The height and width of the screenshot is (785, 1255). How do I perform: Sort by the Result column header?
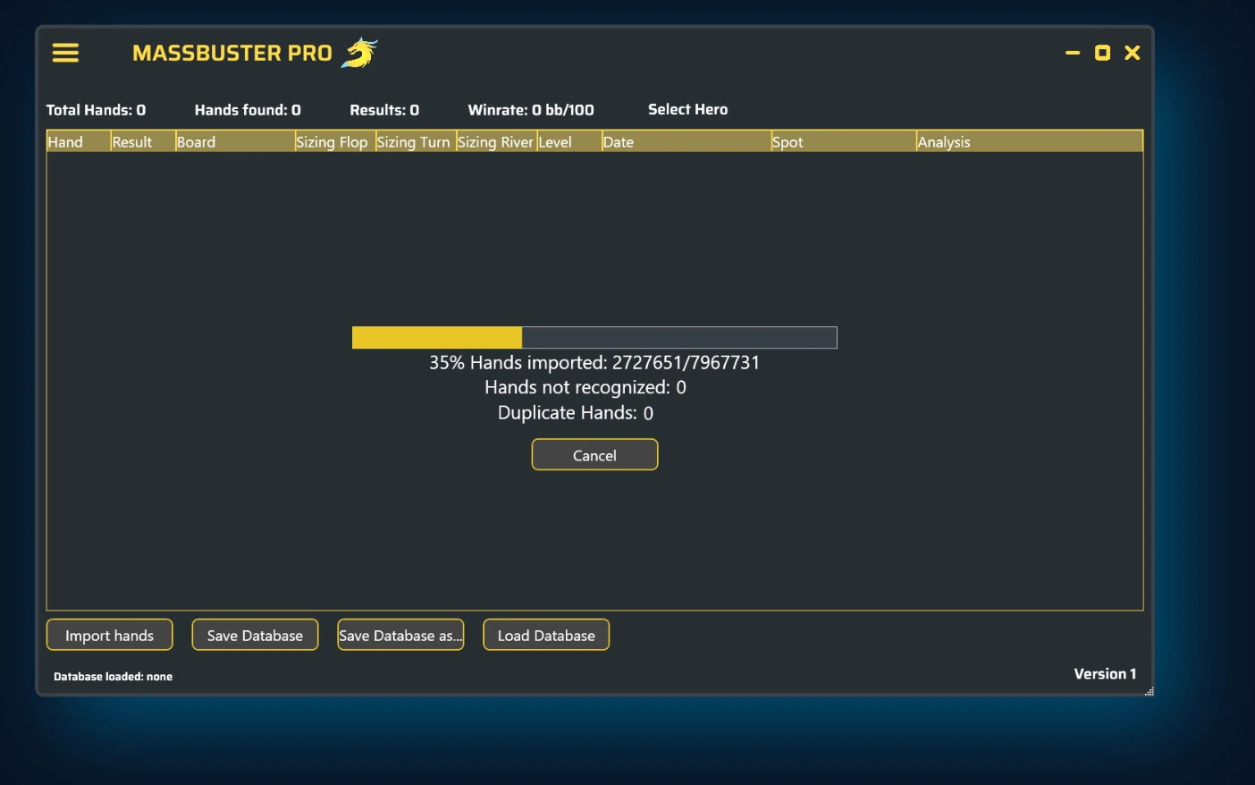tap(143, 141)
